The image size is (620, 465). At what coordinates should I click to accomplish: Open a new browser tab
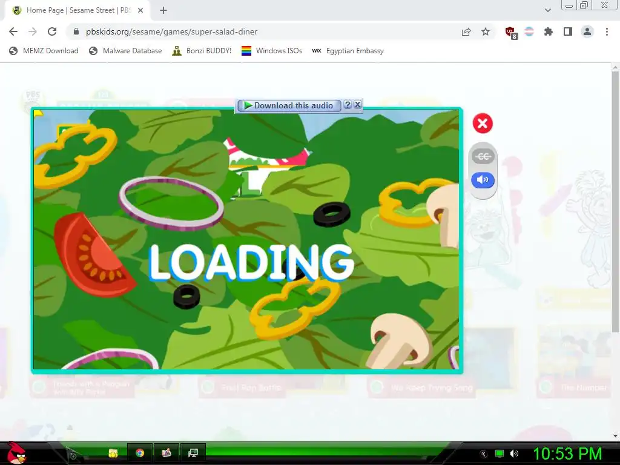(x=163, y=10)
